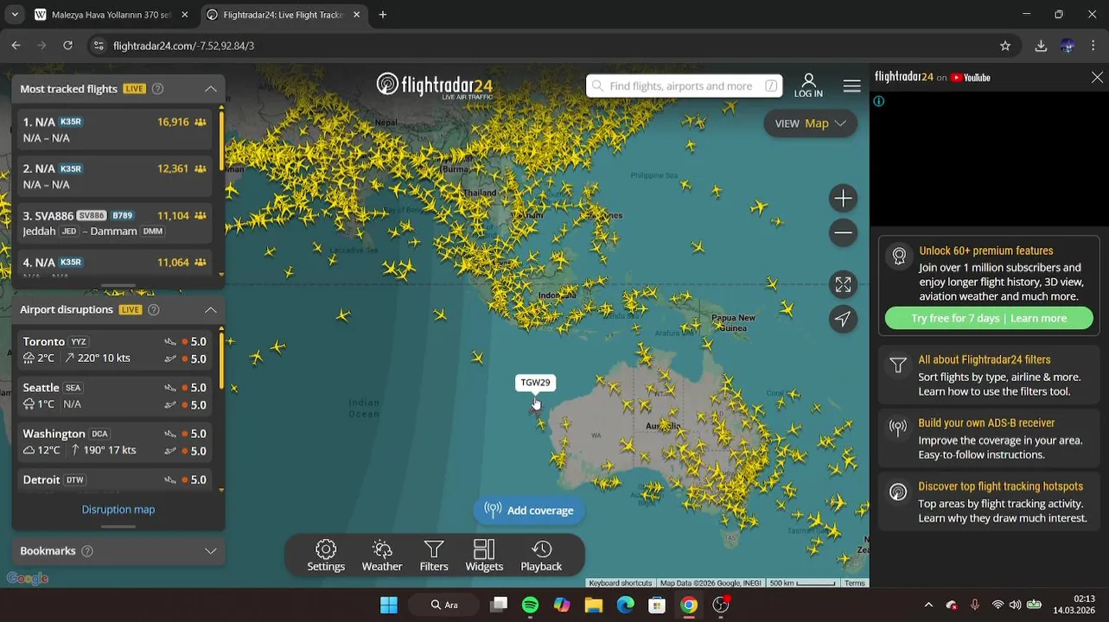Open the Chrome profile avatar
Screen dimensions: 1109x622
[x=1068, y=46]
